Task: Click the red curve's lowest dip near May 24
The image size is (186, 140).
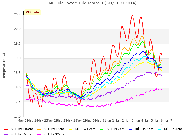Action: point(41,108)
